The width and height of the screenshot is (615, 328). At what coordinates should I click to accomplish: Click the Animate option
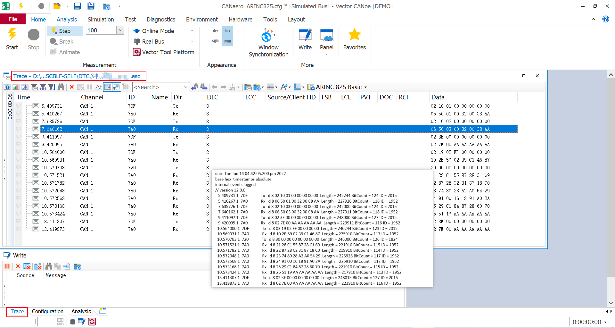tap(65, 52)
